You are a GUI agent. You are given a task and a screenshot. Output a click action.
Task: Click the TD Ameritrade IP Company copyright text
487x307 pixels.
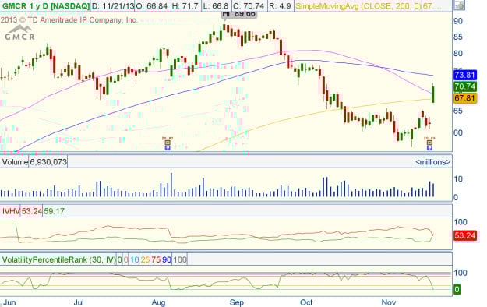click(x=69, y=20)
